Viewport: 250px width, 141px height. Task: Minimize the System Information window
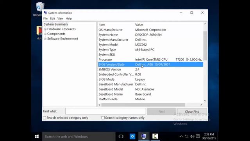[181, 13]
